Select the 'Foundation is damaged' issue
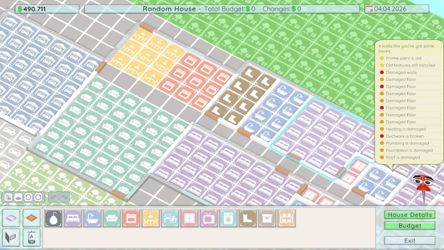Viewport: 444px width, 250px height. (410, 151)
